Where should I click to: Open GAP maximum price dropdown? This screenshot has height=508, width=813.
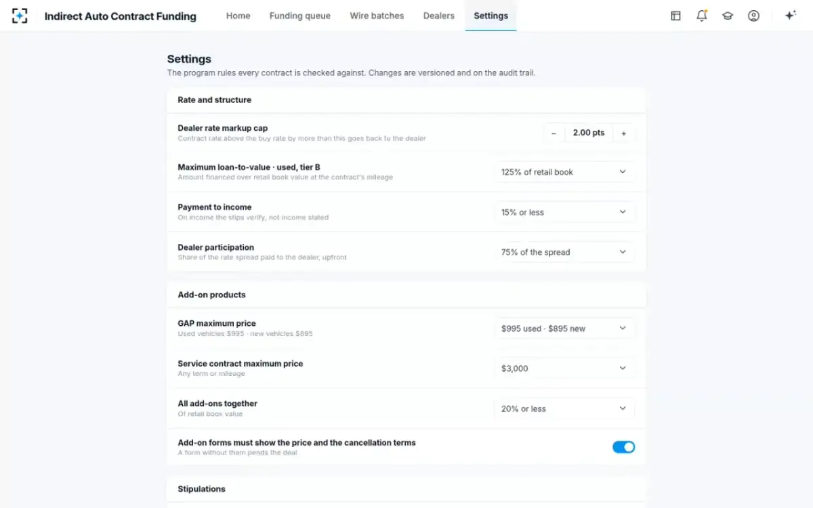564,329
